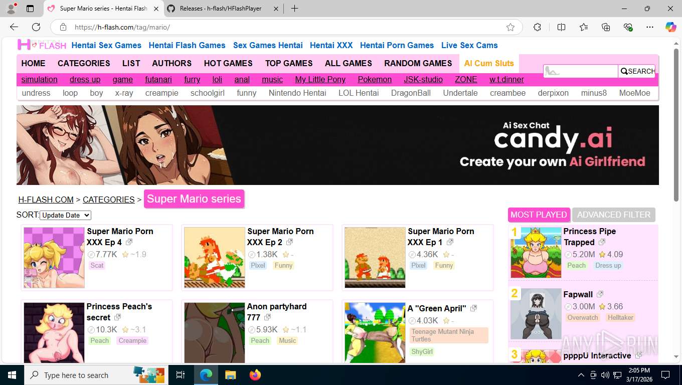
Task: Select the ADVANCED FILTER tab
Action: click(x=614, y=215)
